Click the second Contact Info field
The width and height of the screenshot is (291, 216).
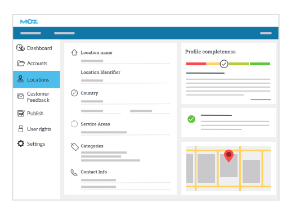[x=126, y=187]
